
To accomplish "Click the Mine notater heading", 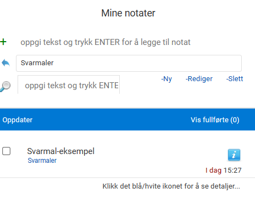I will (x=128, y=13).
